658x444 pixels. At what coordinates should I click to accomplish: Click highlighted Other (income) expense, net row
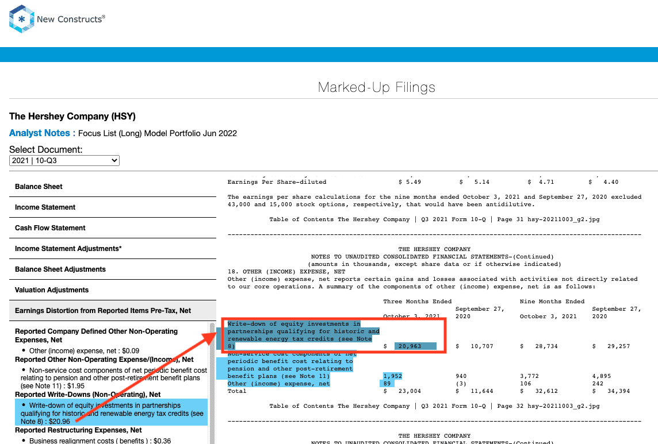point(278,384)
